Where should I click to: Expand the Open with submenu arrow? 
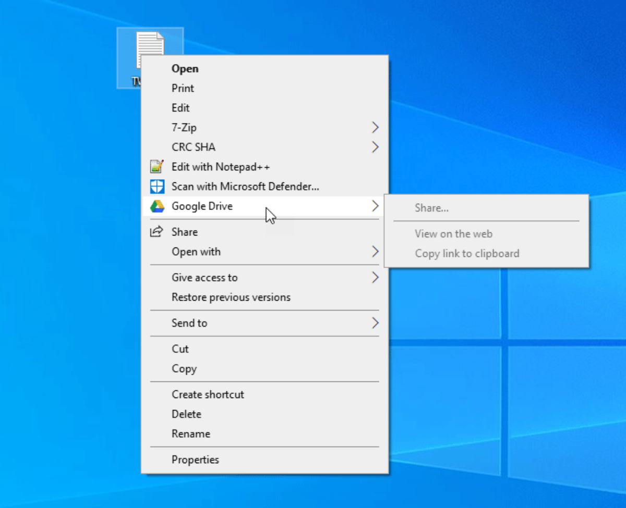pos(375,252)
